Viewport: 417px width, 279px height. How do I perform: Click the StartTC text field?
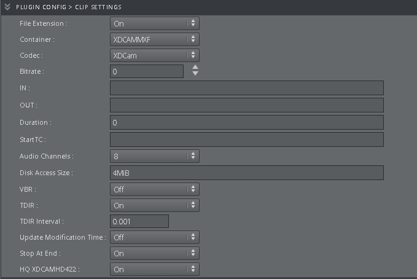point(246,139)
